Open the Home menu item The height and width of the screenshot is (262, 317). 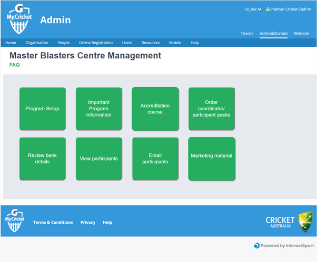11,43
